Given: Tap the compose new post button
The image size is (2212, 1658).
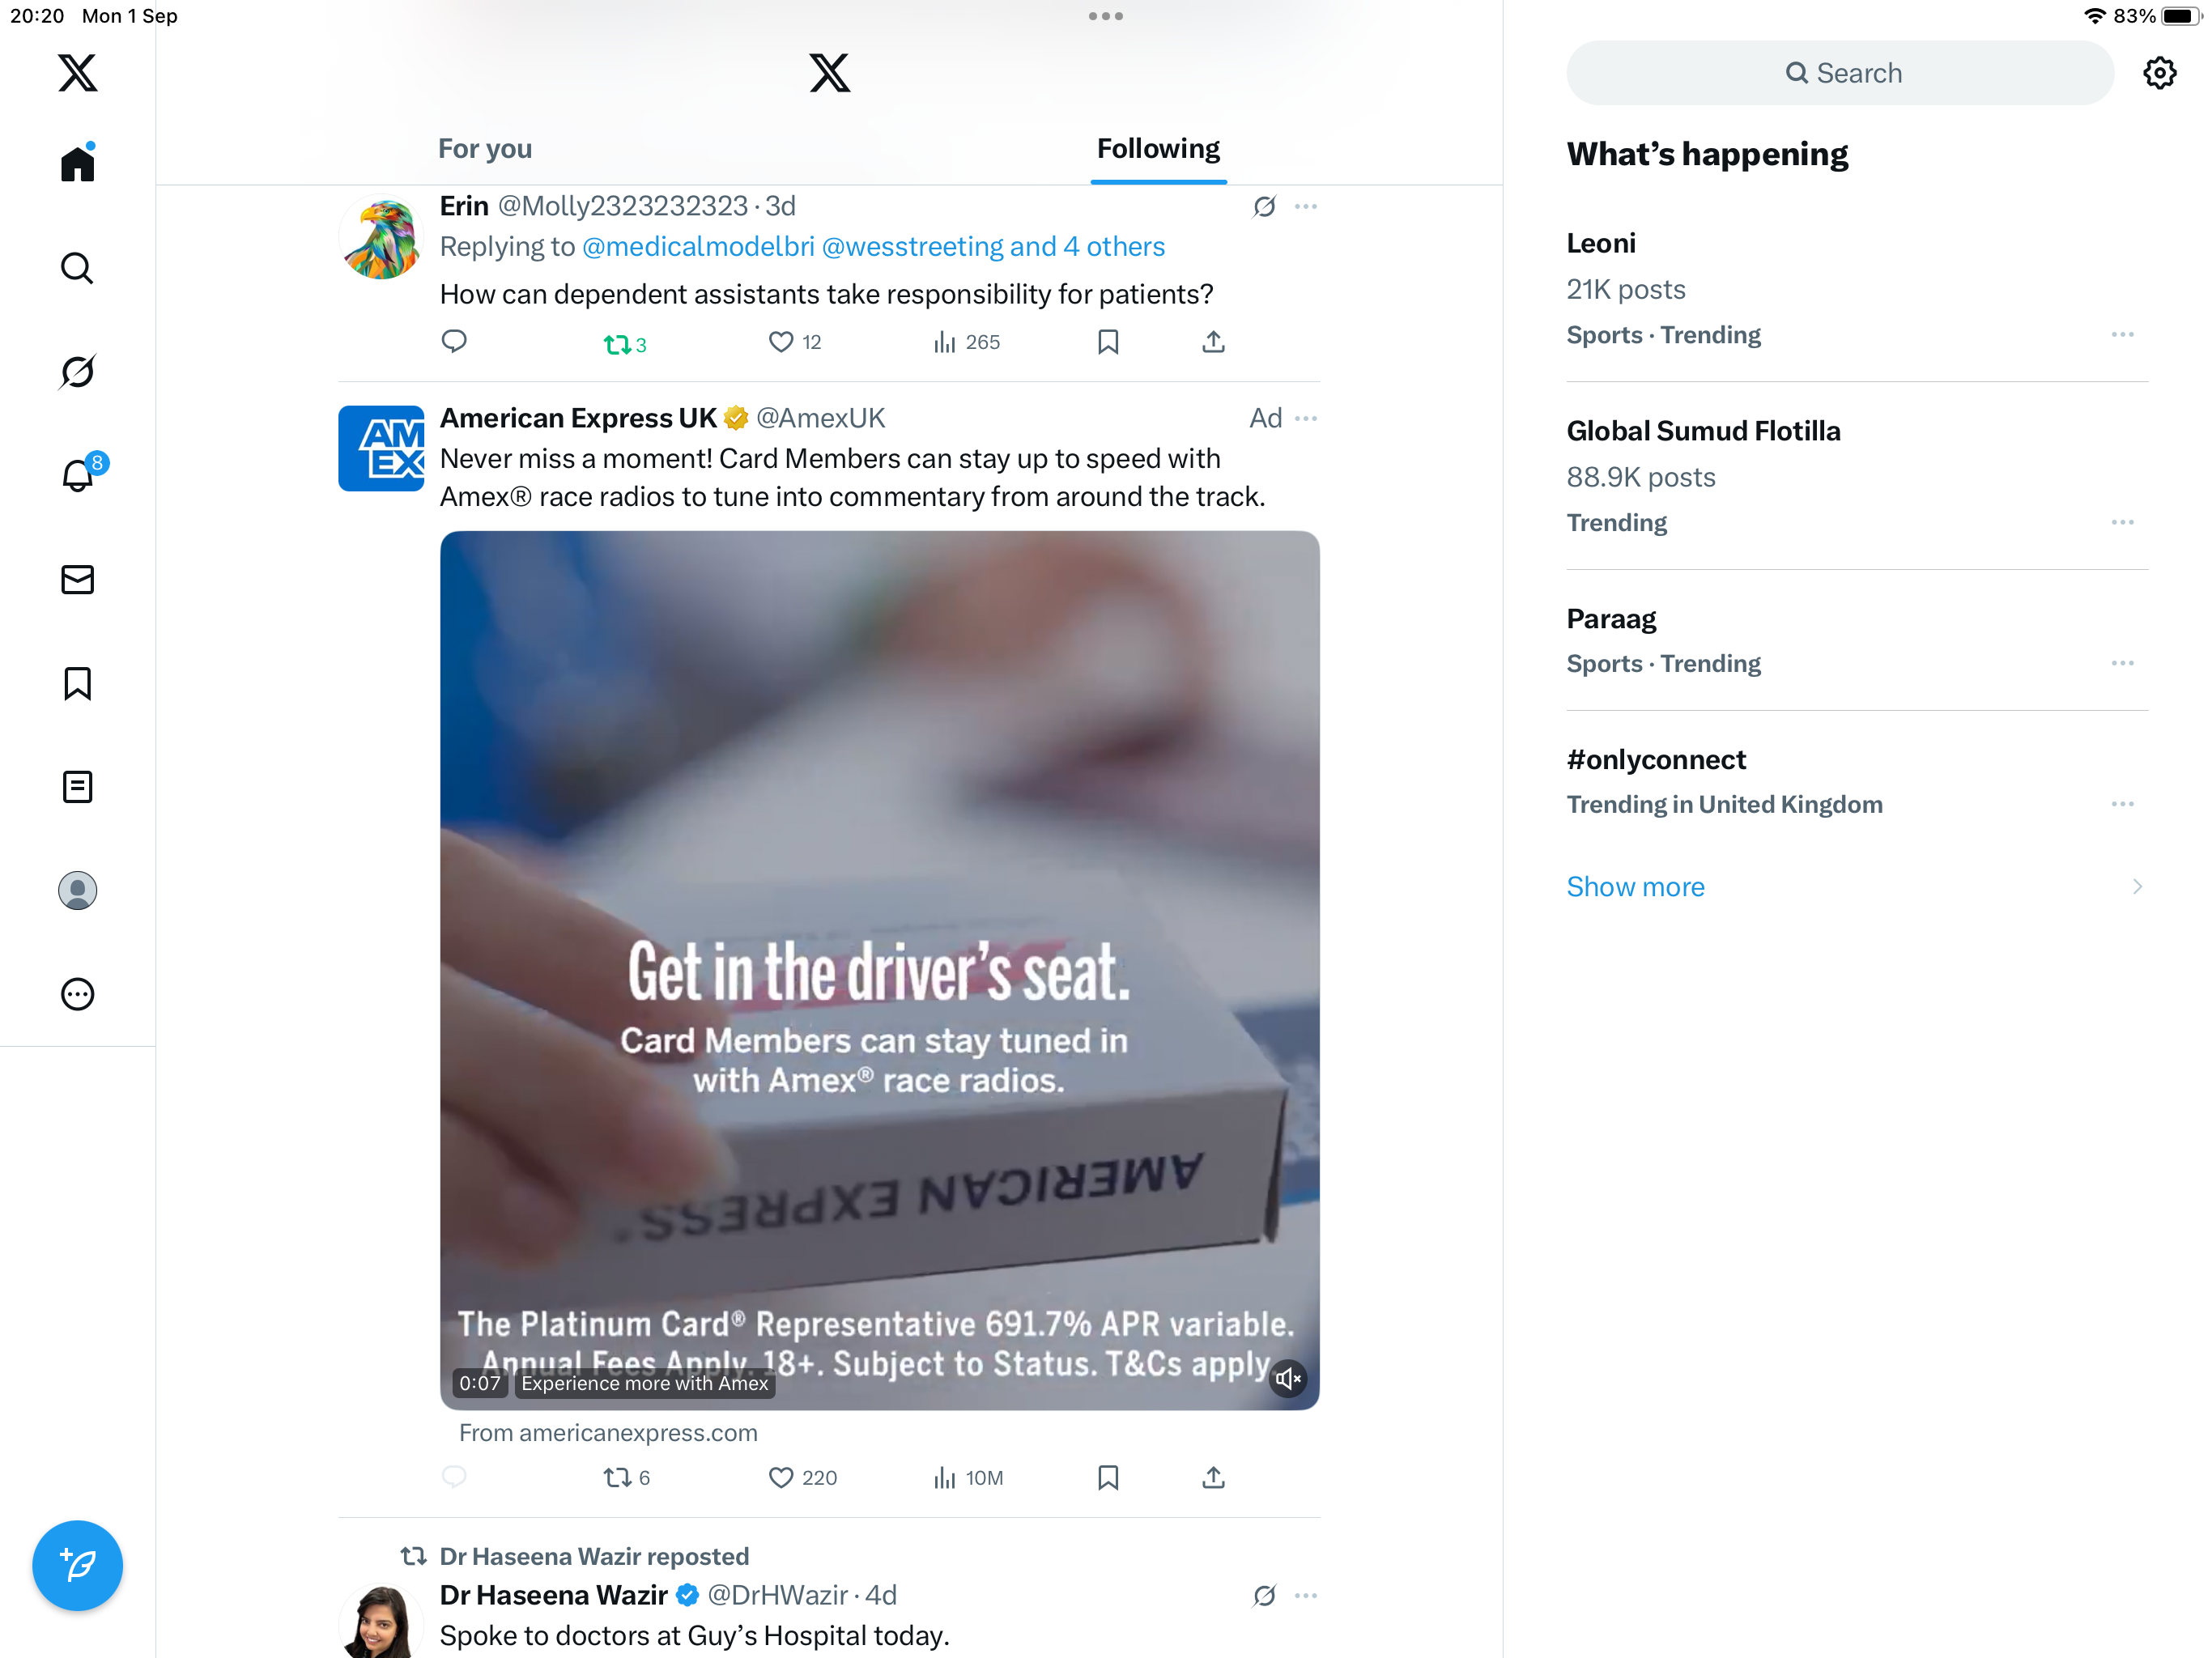Looking at the screenshot, I should [x=77, y=1565].
